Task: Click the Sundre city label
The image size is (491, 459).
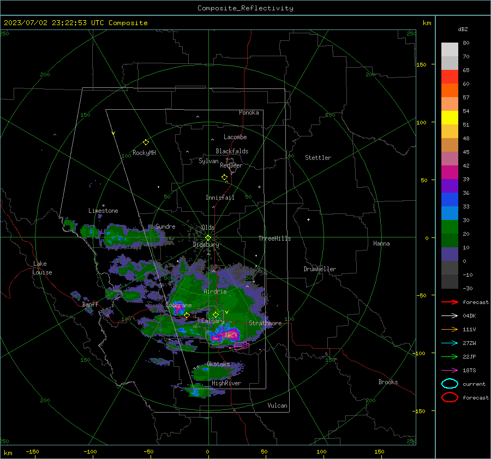Action: [x=165, y=226]
